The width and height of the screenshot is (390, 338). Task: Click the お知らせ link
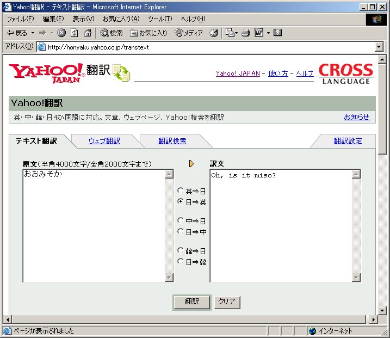tap(356, 117)
